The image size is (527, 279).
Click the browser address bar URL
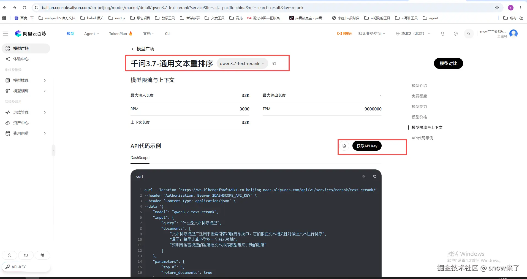tap(173, 8)
